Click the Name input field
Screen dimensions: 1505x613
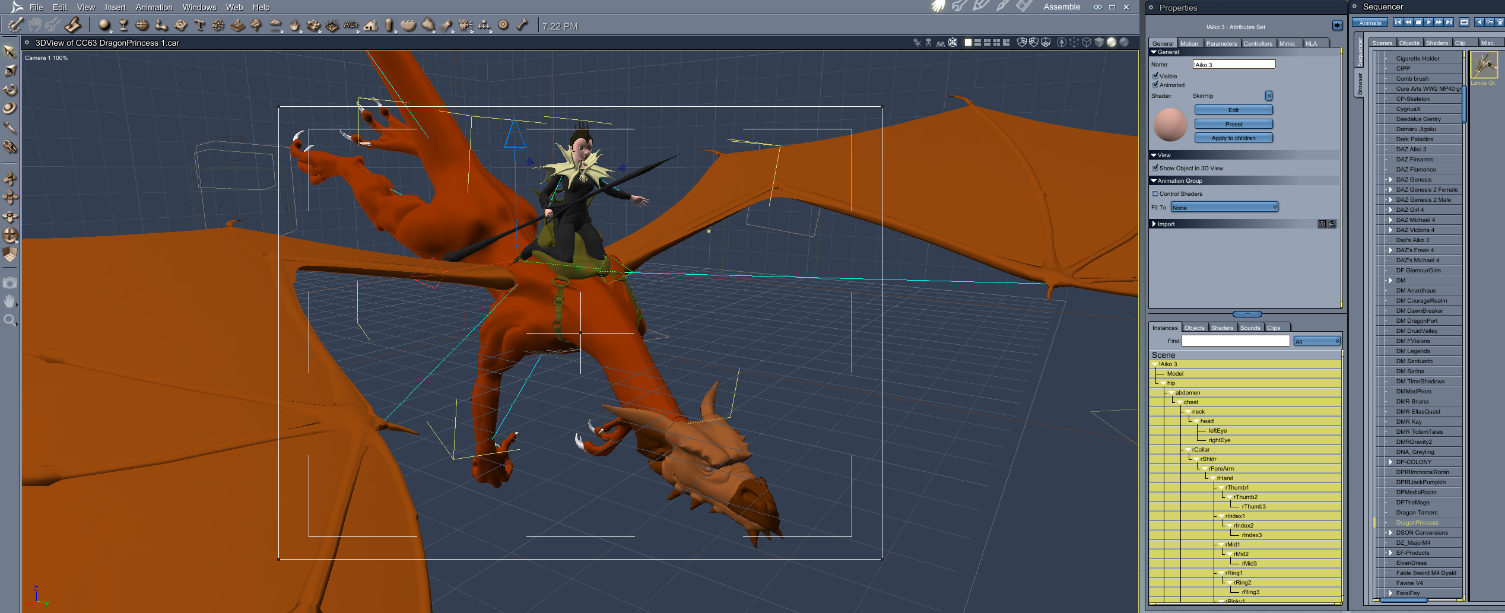coord(1234,64)
